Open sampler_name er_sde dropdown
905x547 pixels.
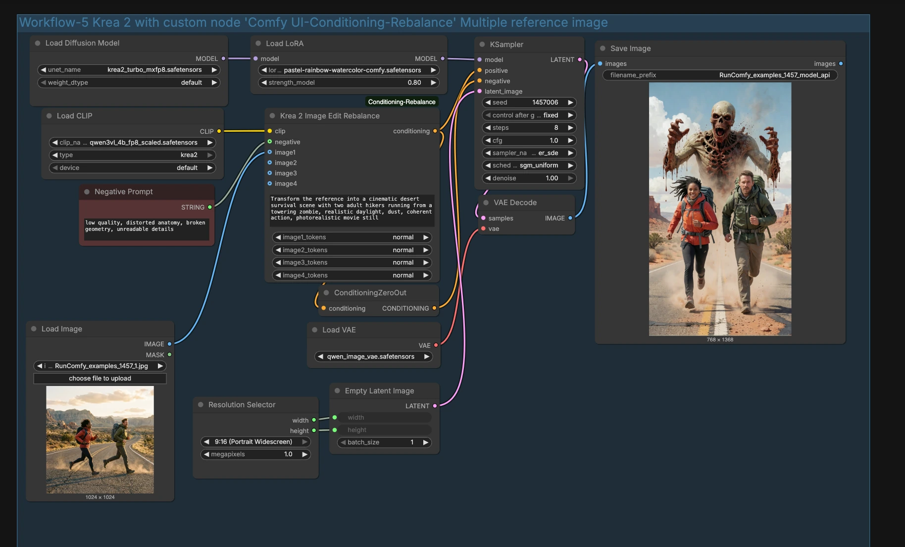coord(529,153)
